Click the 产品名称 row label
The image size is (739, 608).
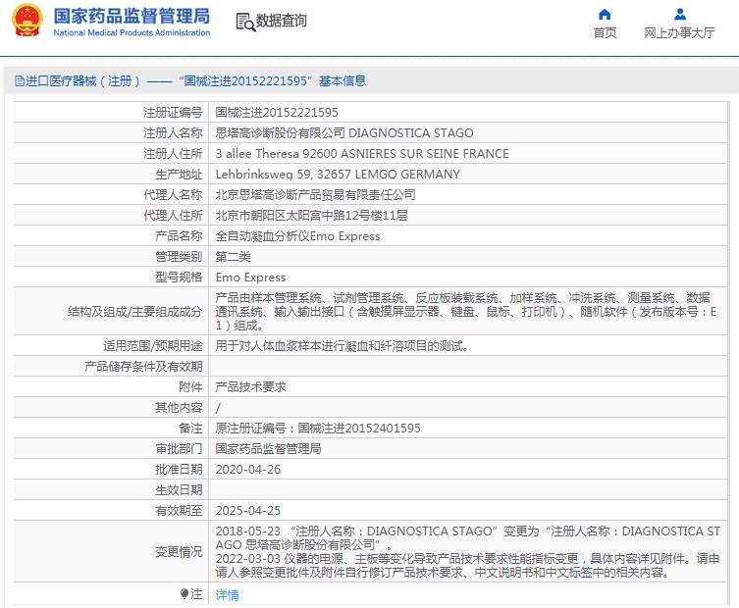click(x=179, y=236)
